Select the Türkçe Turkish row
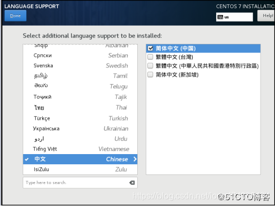 80,118
